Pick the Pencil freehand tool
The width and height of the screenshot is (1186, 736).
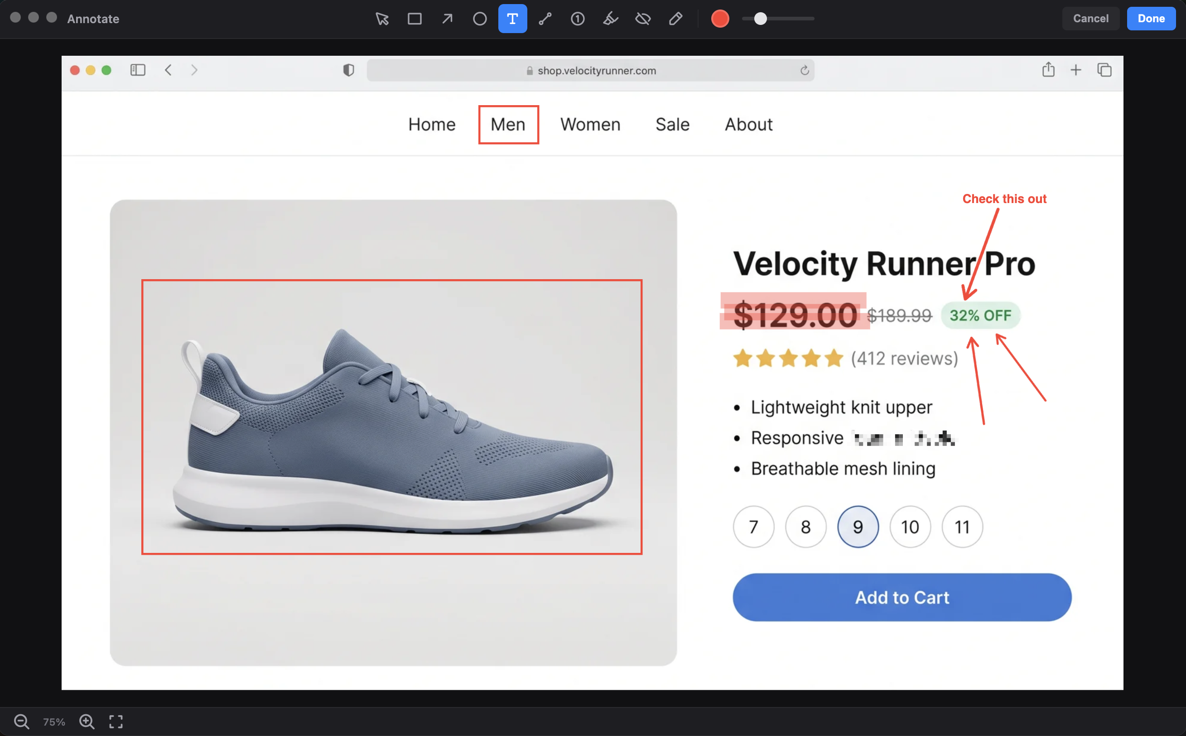coord(675,19)
